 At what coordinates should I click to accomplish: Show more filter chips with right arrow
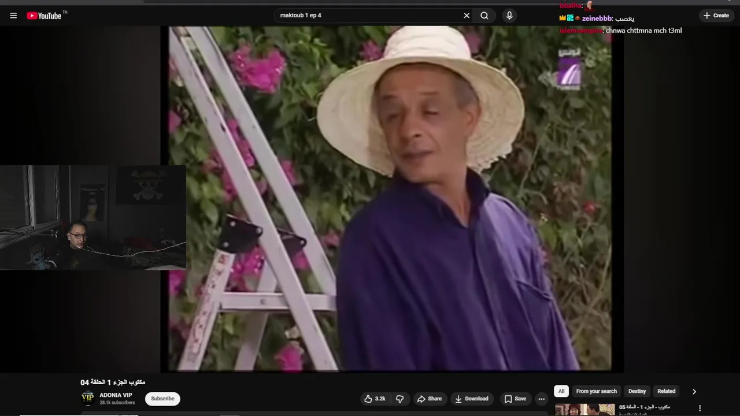pos(694,391)
